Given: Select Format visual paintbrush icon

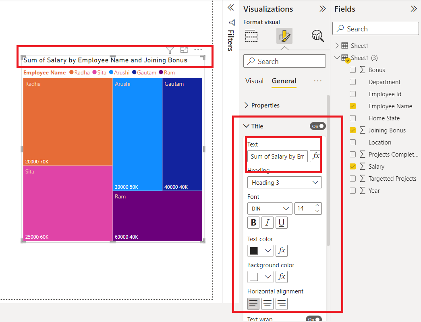Looking at the screenshot, I should pos(284,36).
